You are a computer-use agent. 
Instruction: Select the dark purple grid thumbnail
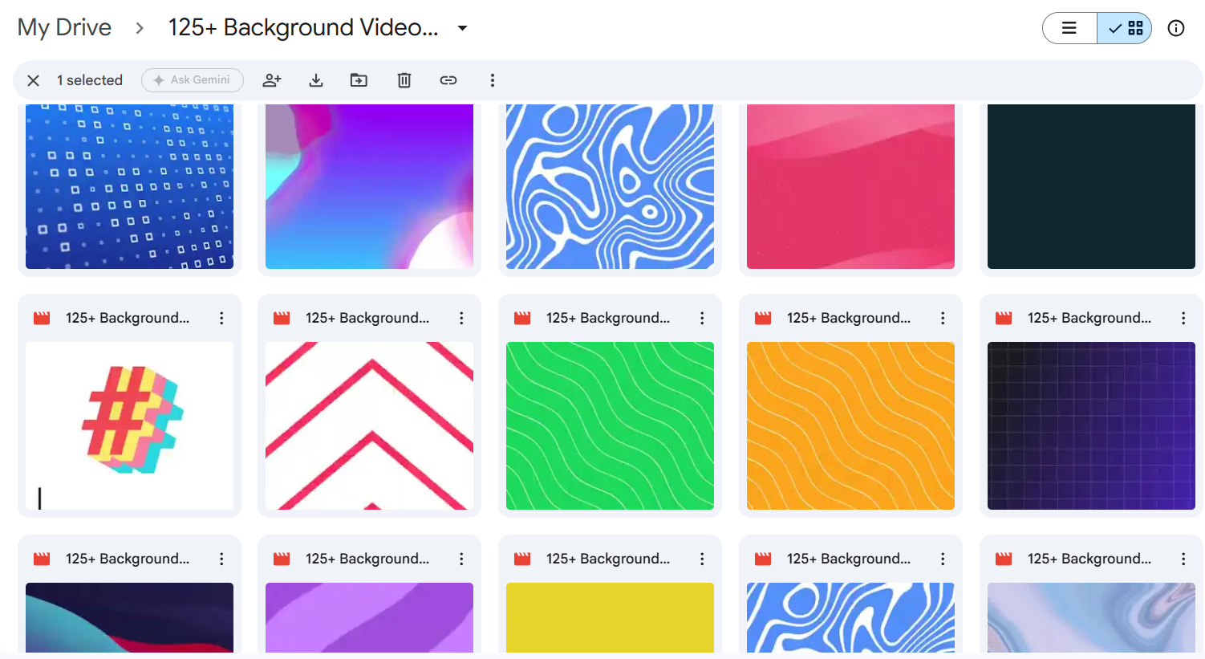(x=1091, y=426)
